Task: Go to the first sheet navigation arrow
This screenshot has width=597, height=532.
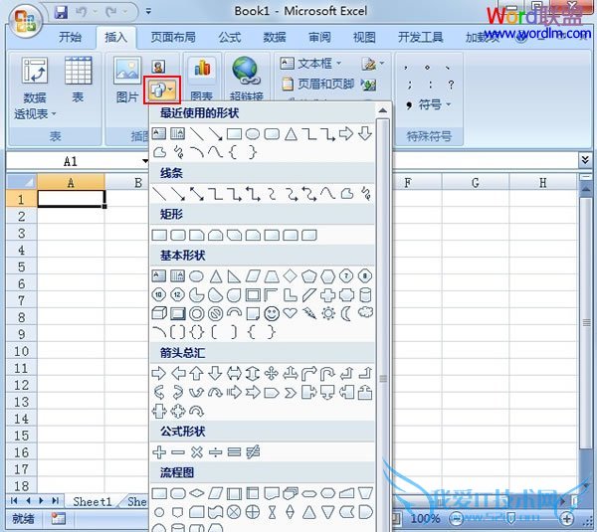Action: [14, 500]
